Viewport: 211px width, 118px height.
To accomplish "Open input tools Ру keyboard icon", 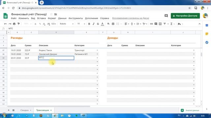I will tap(179, 24).
